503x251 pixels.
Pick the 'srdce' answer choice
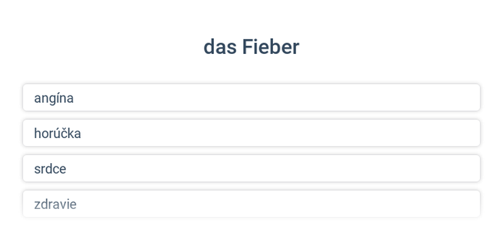pyautogui.click(x=251, y=168)
